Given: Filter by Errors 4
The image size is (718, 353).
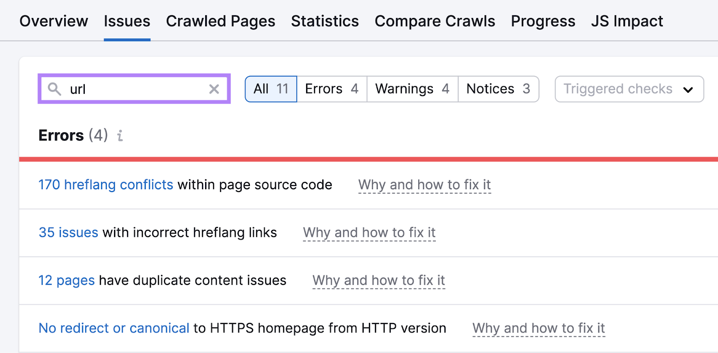Looking at the screenshot, I should (x=332, y=89).
